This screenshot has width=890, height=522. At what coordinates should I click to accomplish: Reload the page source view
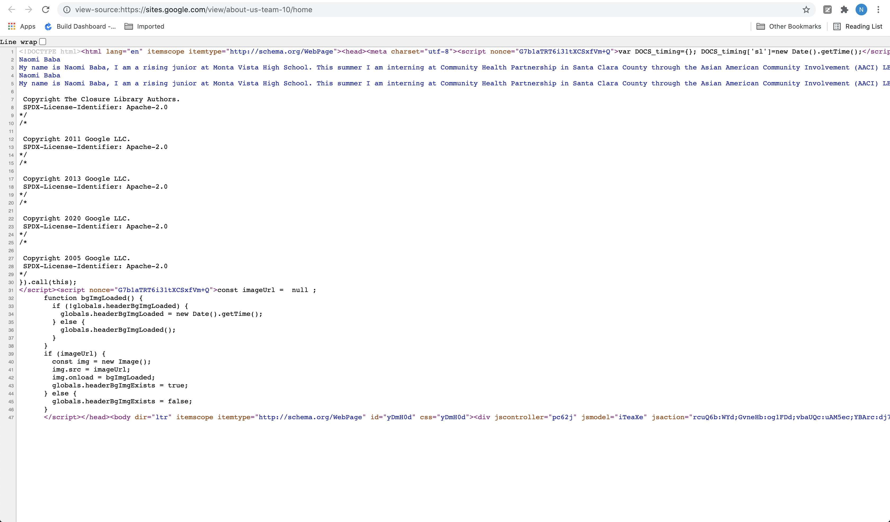46,10
